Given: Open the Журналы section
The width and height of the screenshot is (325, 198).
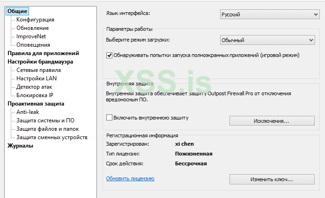Looking at the screenshot, I should (x=20, y=146).
